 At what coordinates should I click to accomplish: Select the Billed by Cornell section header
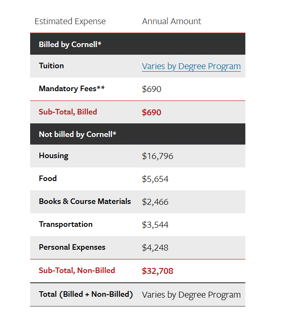(x=70, y=45)
